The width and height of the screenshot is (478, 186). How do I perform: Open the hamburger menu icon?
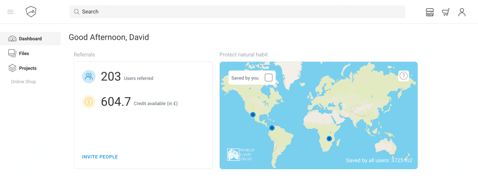[x=10, y=12]
